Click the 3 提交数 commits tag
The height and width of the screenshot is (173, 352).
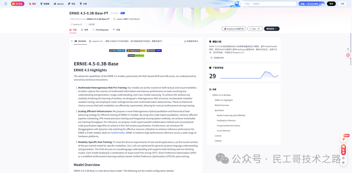(x=90, y=24)
